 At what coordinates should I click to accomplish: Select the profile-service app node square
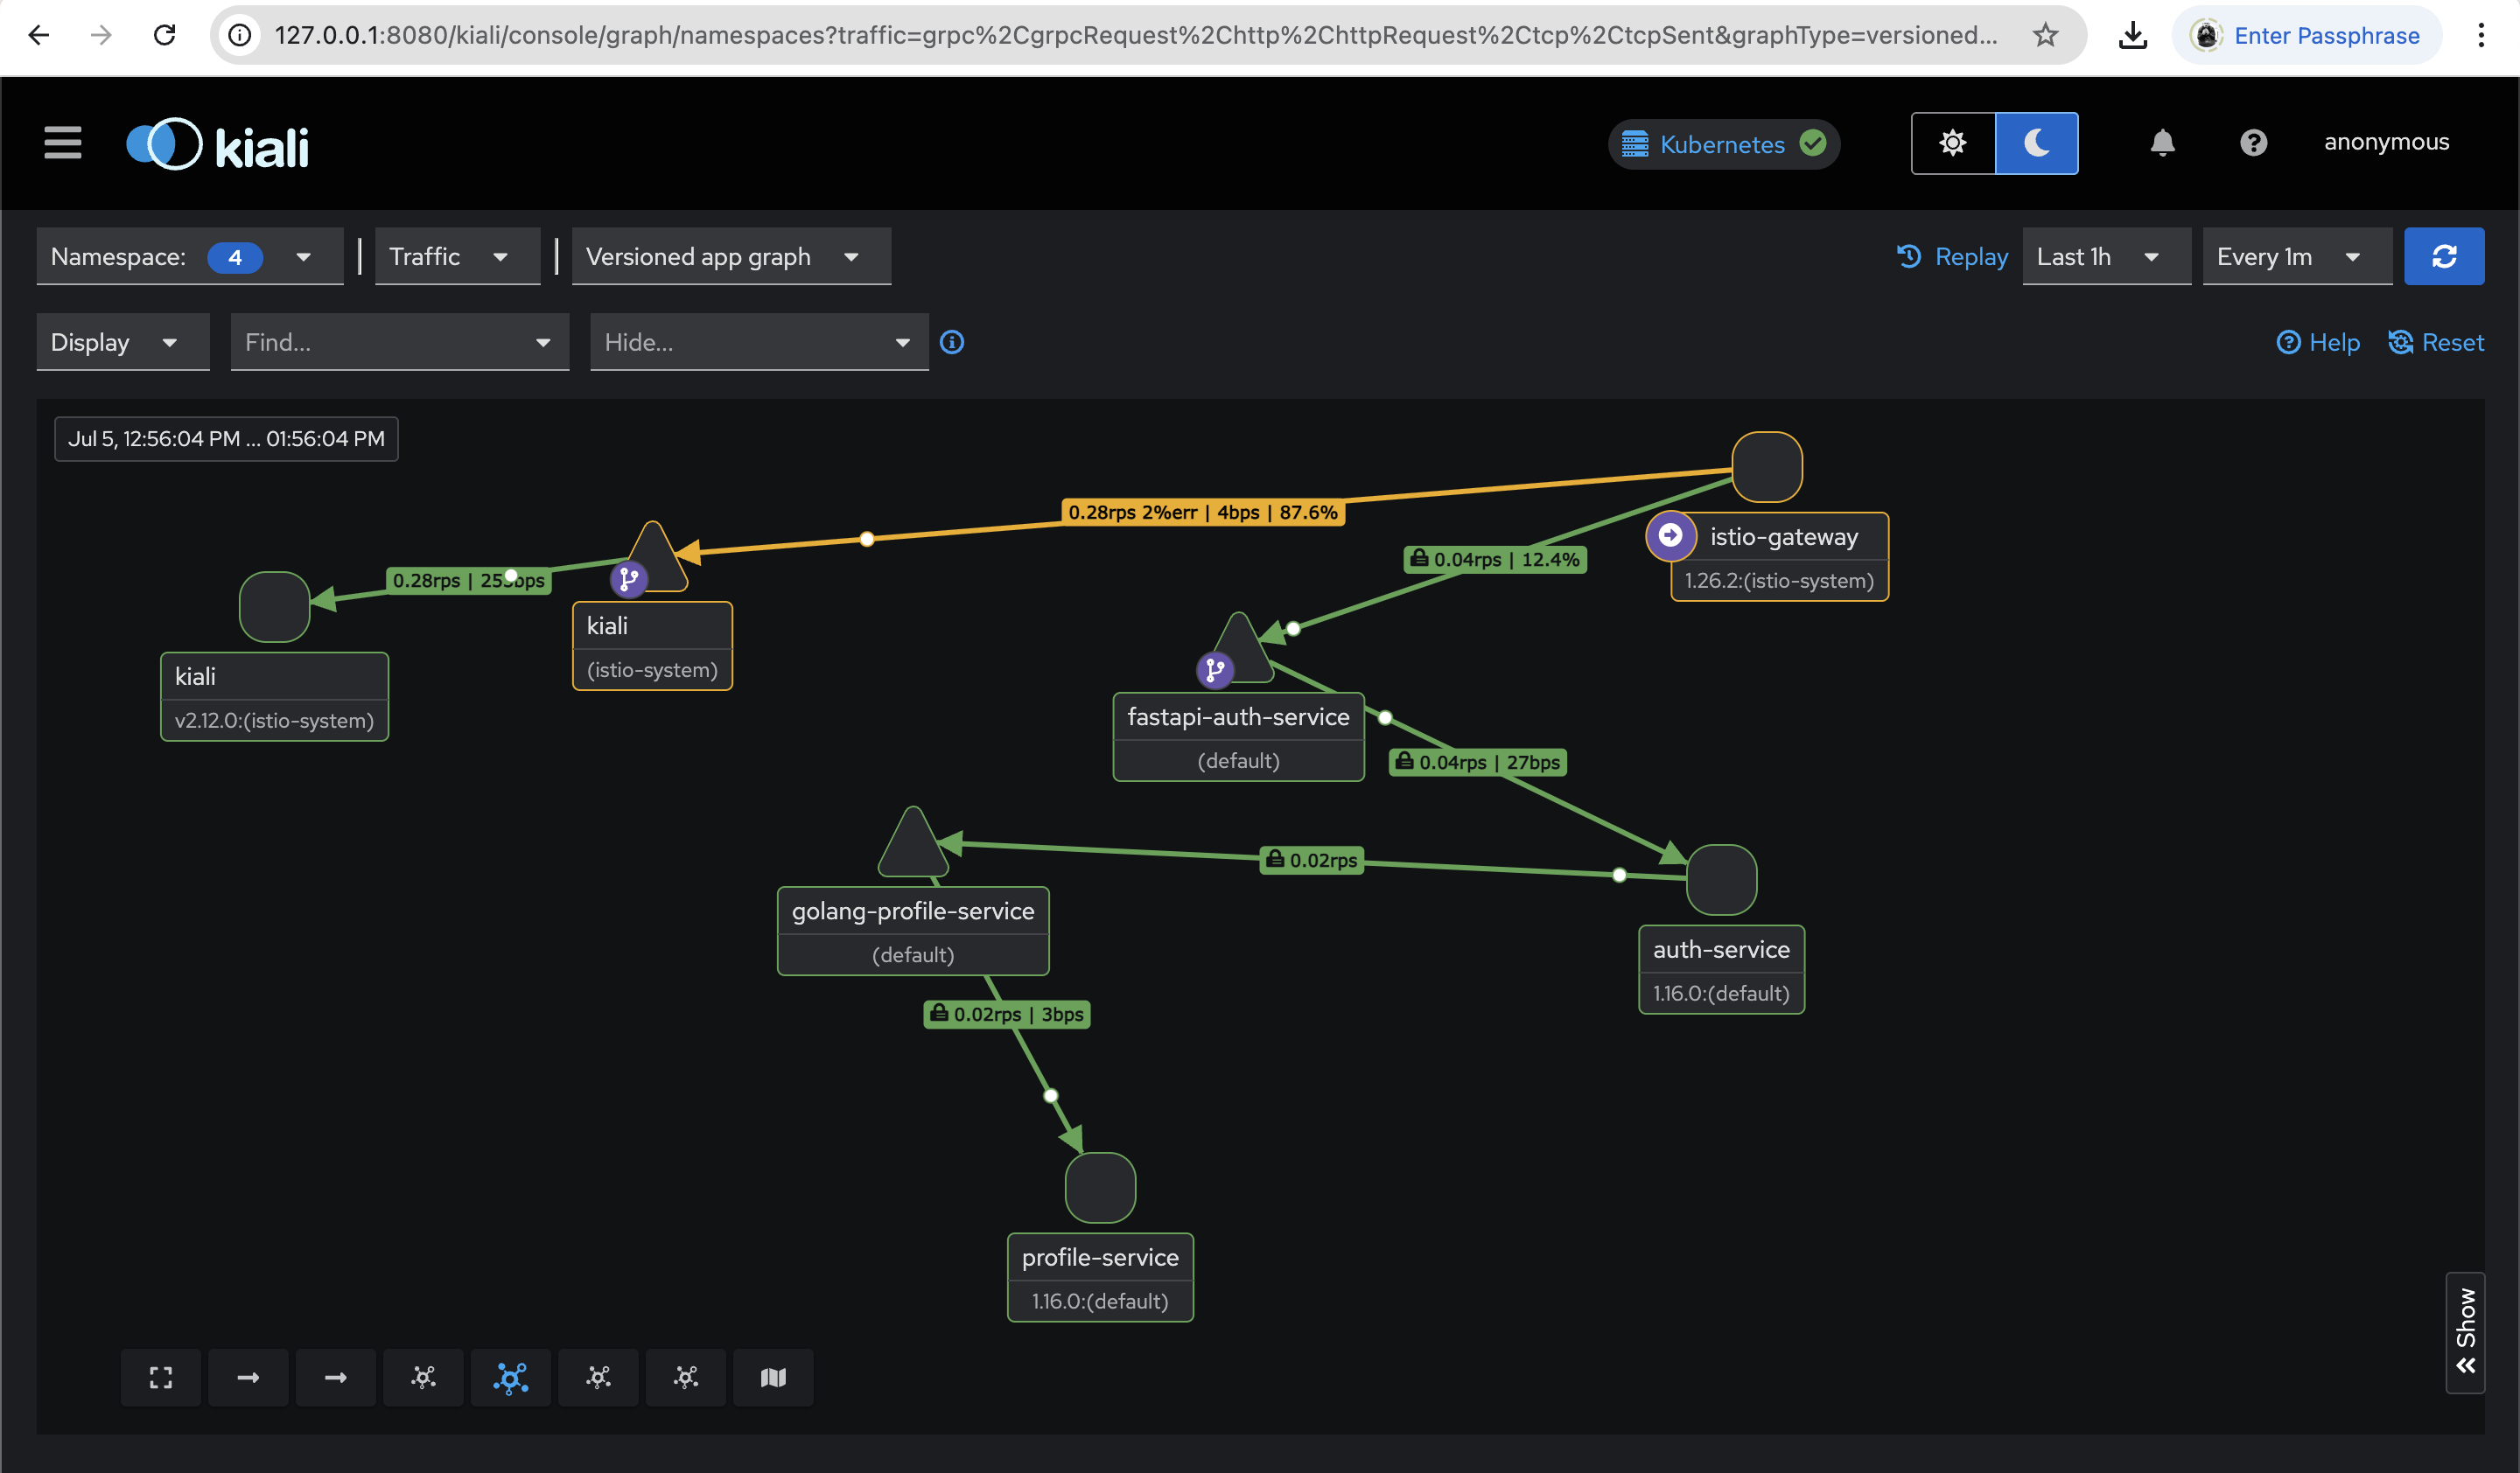point(1100,1187)
